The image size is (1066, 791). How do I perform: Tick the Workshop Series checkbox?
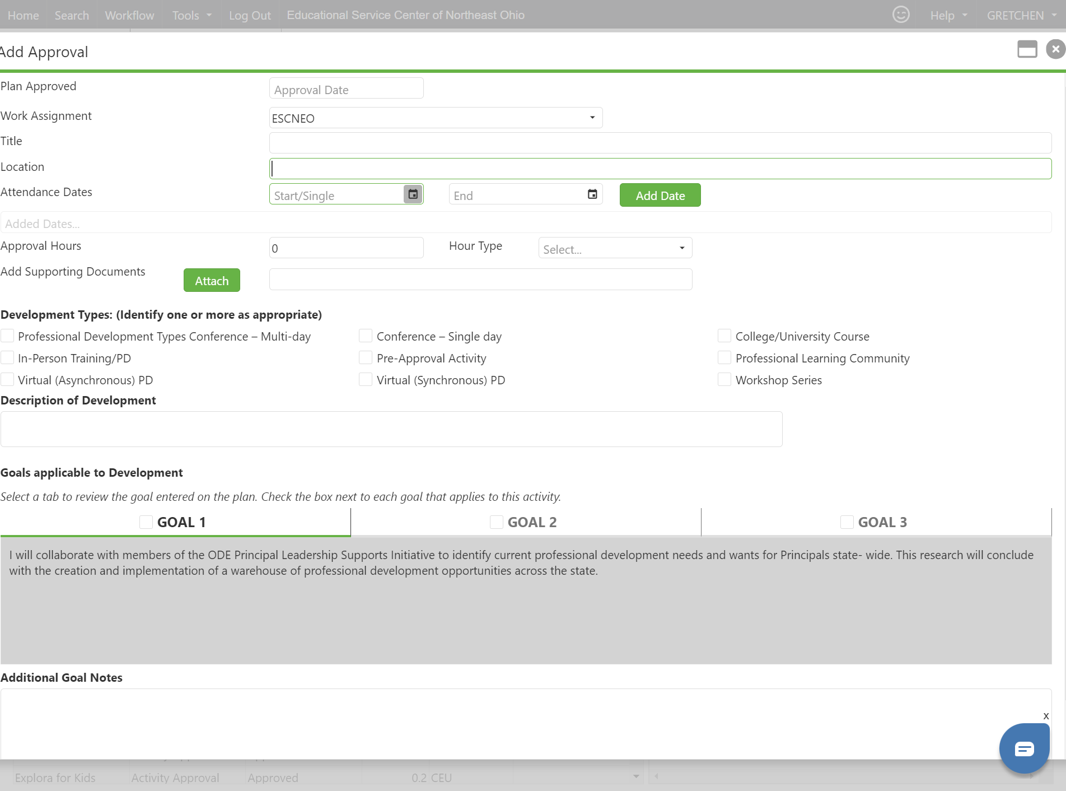tap(724, 379)
